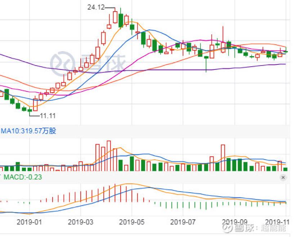Click the 雪球 超能能 attribution text

[x=254, y=228]
